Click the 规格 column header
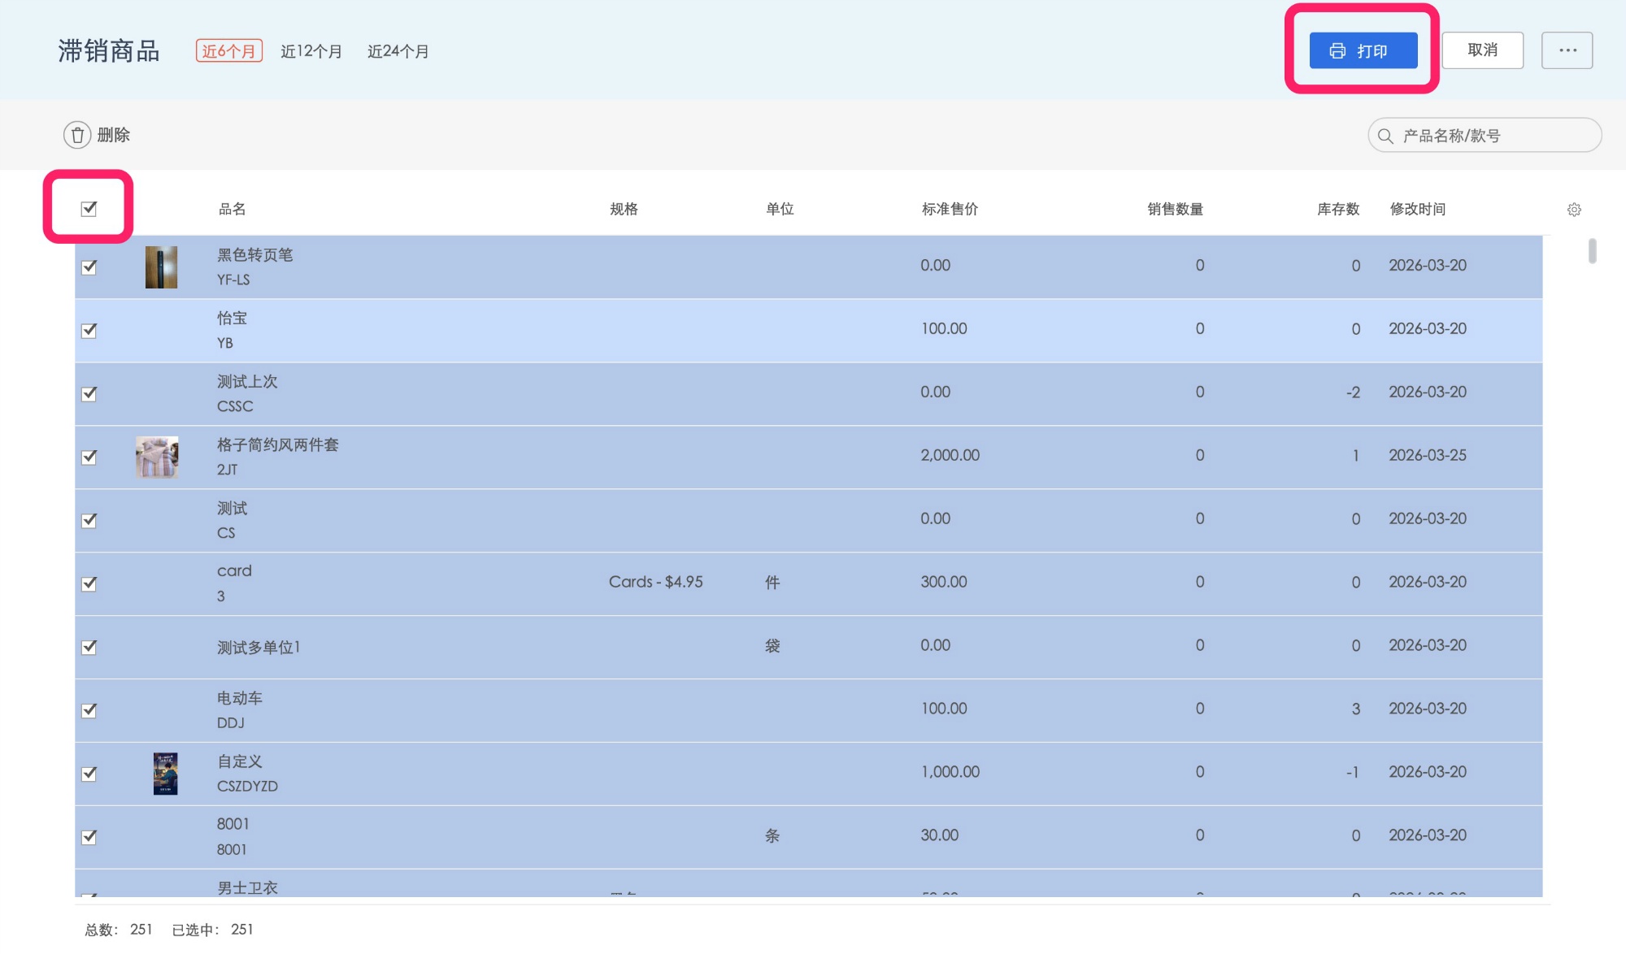This screenshot has height=954, width=1626. tap(624, 209)
